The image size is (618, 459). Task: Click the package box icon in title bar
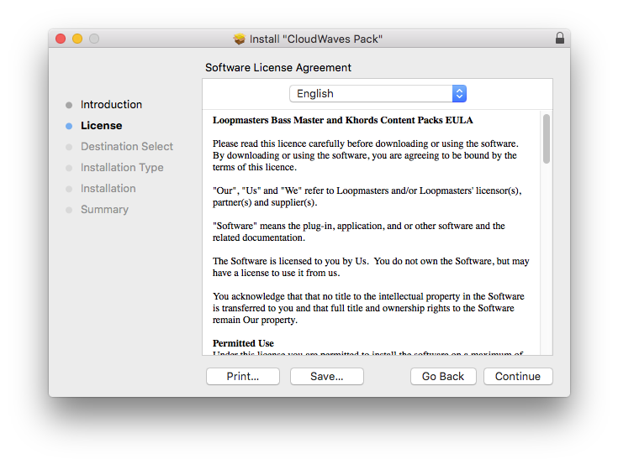pyautogui.click(x=240, y=39)
